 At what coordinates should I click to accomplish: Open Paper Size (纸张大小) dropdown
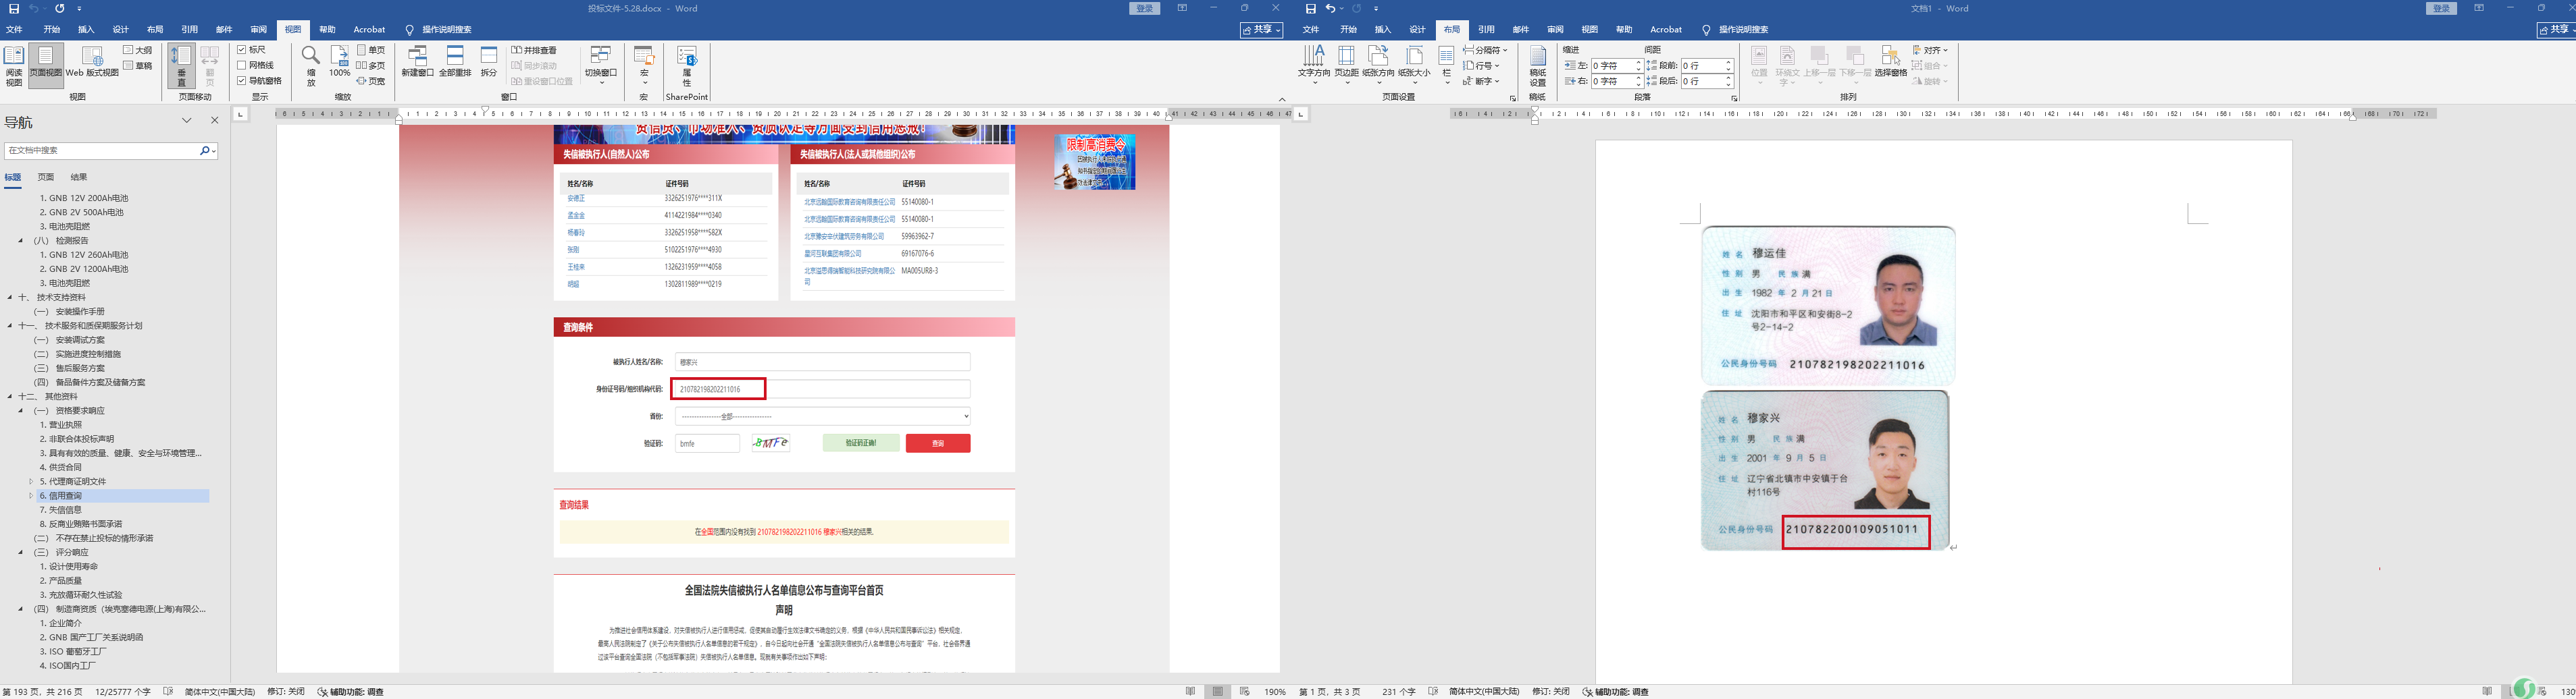(1414, 66)
